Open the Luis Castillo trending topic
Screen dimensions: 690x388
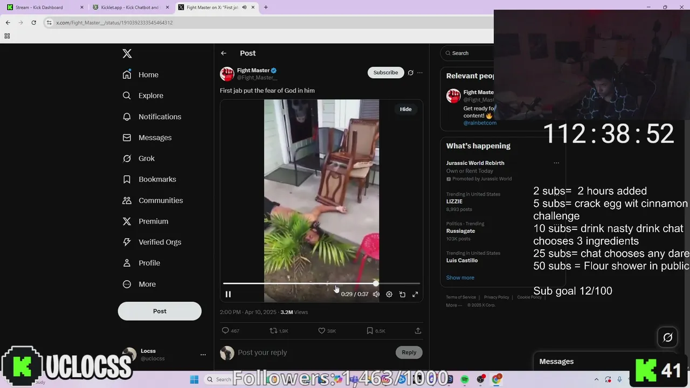[462, 260]
